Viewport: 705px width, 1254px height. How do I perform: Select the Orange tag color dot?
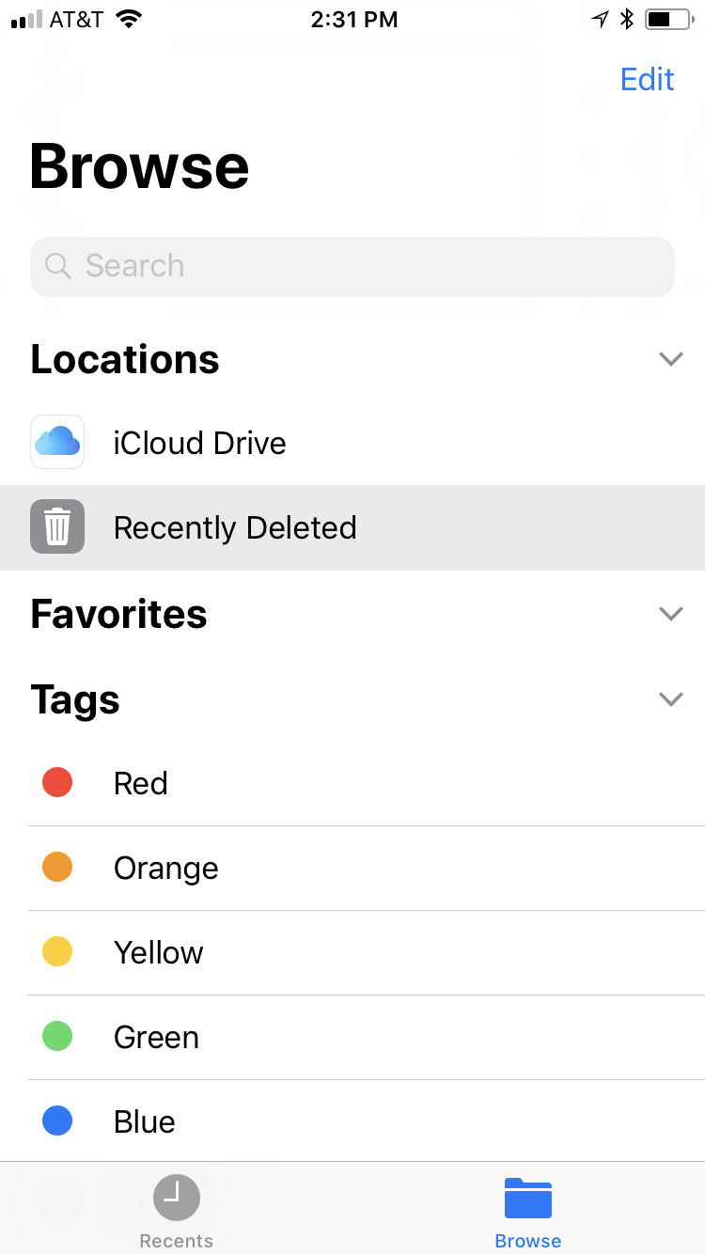click(x=57, y=867)
